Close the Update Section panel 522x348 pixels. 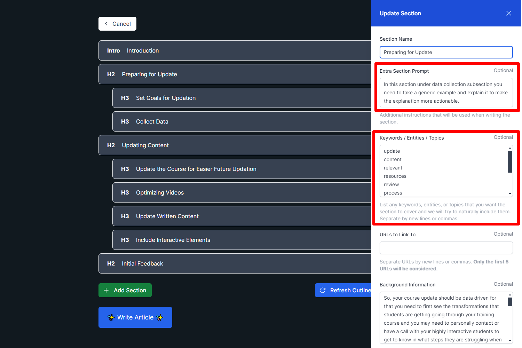(x=508, y=13)
